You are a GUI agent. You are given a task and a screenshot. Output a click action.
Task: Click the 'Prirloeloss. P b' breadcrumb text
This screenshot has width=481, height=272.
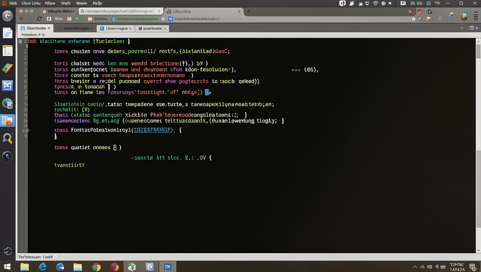pos(33,35)
